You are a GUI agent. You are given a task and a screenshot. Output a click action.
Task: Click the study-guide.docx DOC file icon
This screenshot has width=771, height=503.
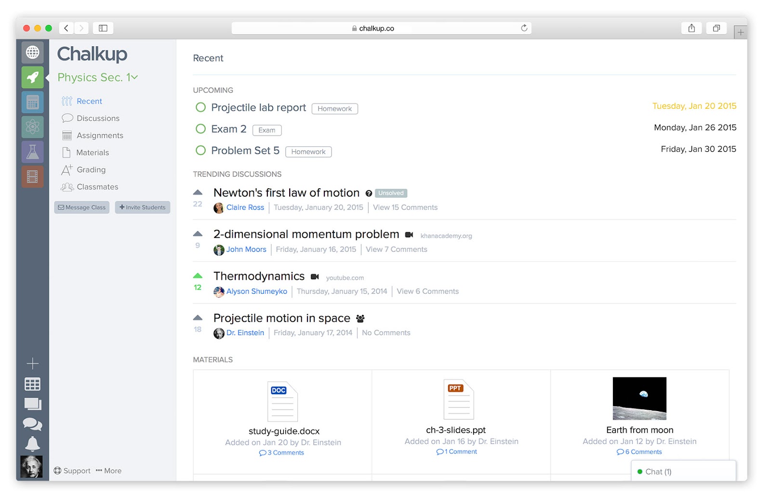click(282, 401)
